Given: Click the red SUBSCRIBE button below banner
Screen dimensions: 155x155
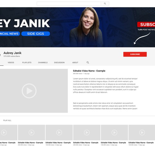Looking at the screenshot, I should 135,54.
